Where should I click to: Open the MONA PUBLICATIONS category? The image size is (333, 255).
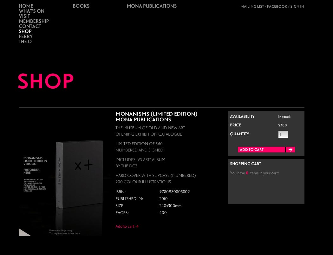(152, 6)
